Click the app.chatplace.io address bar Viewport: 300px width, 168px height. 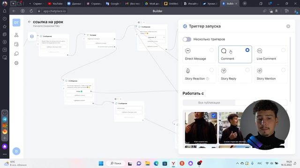click(x=54, y=11)
